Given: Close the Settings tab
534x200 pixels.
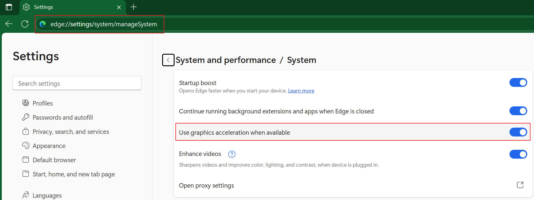Looking at the screenshot, I should [119, 7].
